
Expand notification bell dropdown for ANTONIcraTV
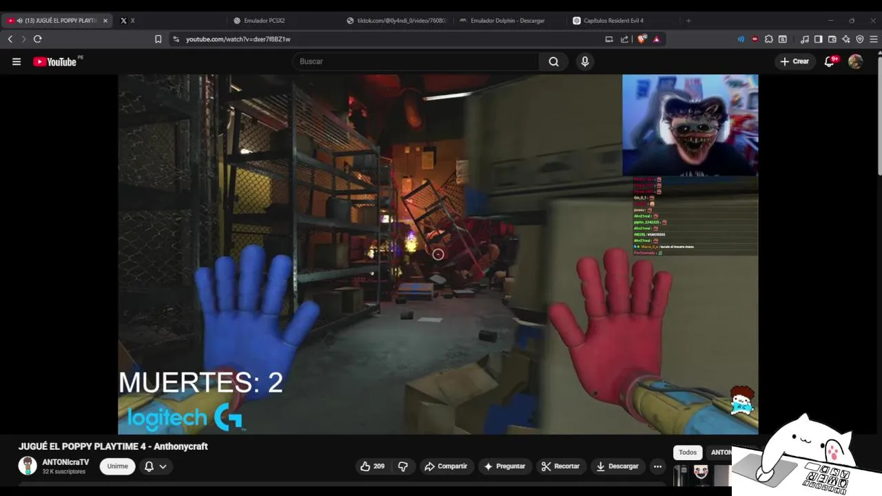(x=156, y=466)
